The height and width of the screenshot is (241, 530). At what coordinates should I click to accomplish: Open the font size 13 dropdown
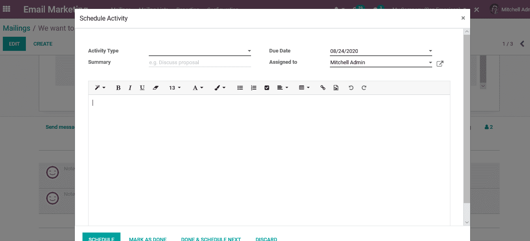pos(175,88)
